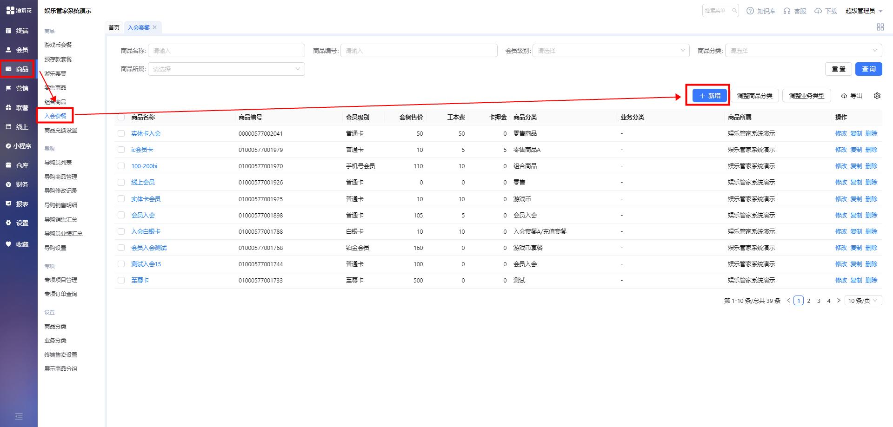
Task: Open the 10 条/页 page size dropdown
Action: pos(863,301)
